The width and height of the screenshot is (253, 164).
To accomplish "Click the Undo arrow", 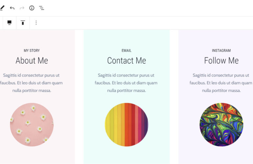I will (12, 8).
